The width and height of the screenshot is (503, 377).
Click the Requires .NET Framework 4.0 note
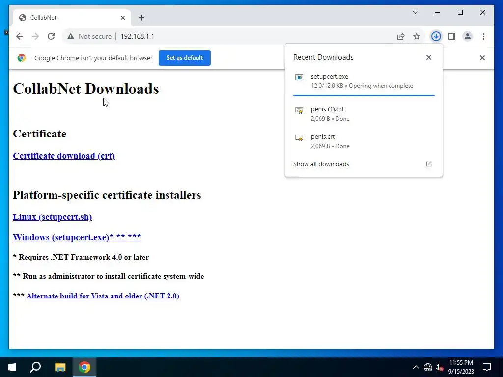tap(81, 257)
